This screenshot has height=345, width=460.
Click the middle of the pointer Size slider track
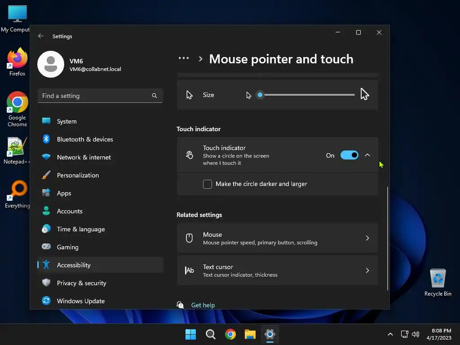click(x=307, y=95)
